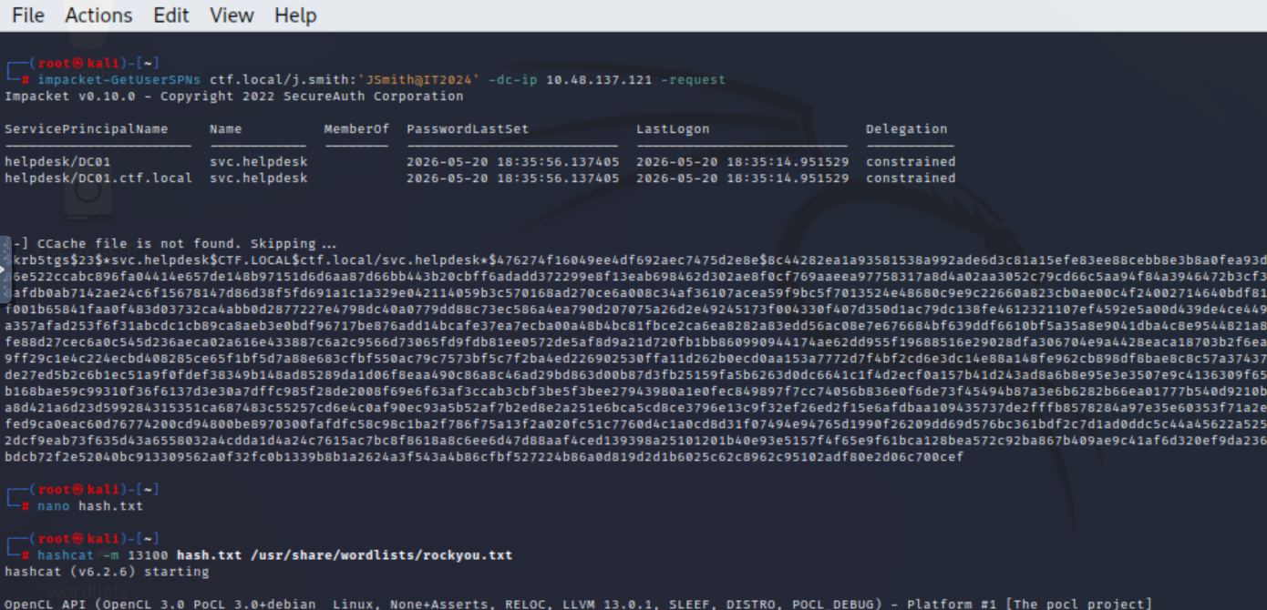1267x610 pixels.
Task: Open the Edit menu
Action: tap(170, 15)
